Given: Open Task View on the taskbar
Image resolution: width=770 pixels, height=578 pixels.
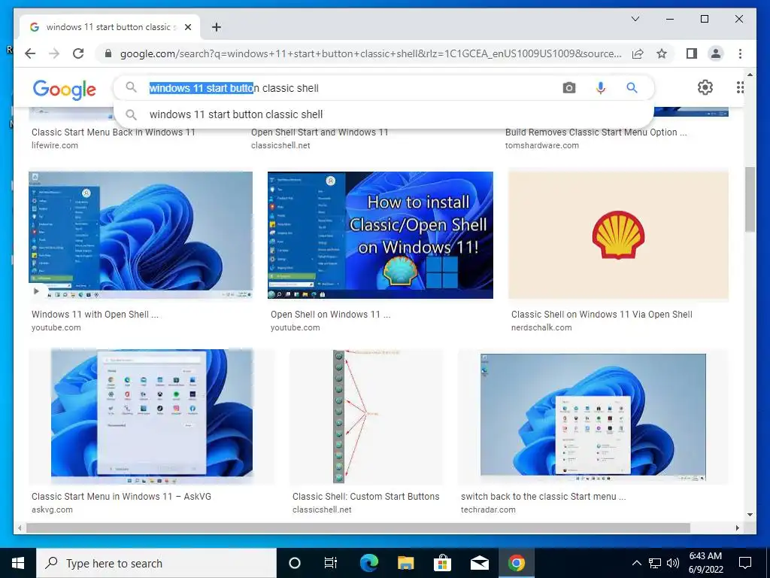Looking at the screenshot, I should click(331, 563).
